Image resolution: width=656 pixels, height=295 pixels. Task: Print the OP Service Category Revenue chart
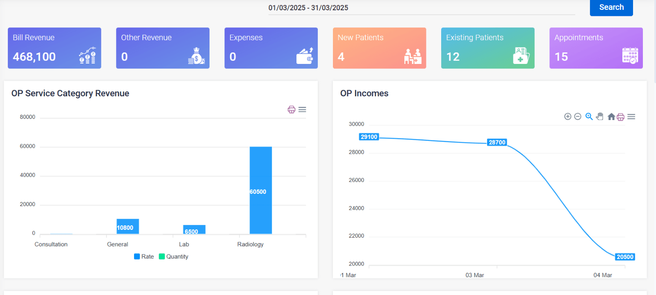(292, 110)
